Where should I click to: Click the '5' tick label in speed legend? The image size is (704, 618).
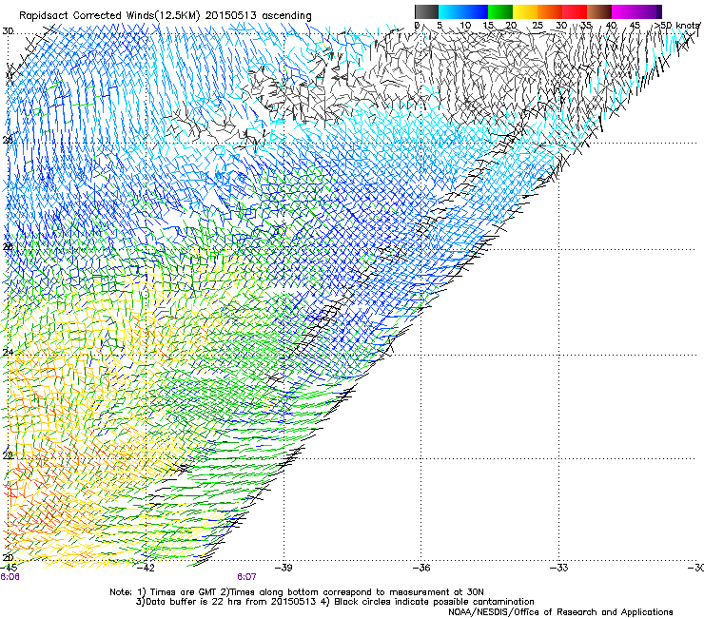(440, 26)
